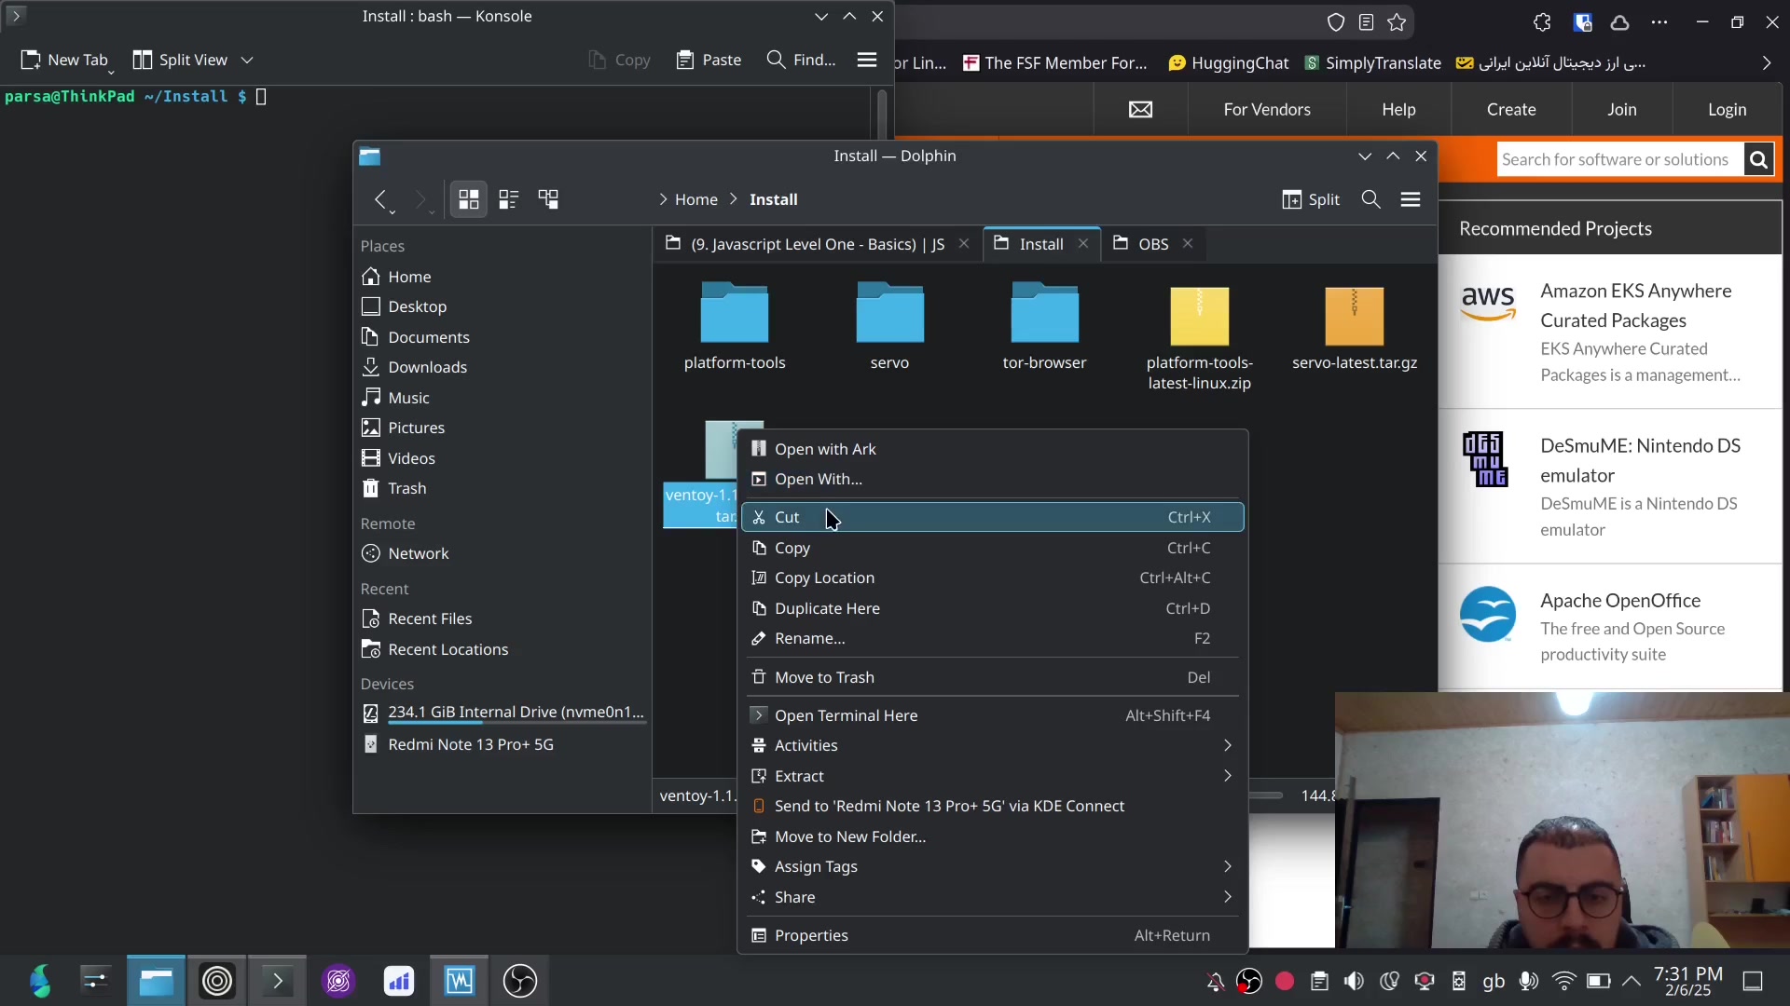Viewport: 1790px width, 1006px height.
Task: Open Downloads in Places sidebar
Action: click(x=427, y=367)
